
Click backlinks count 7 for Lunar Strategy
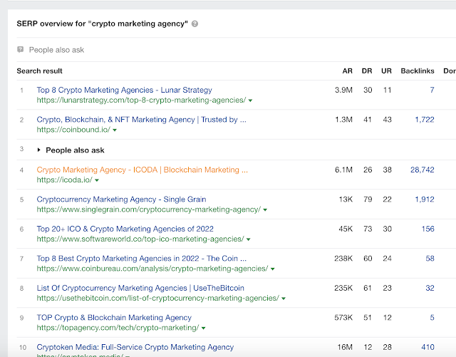click(x=432, y=90)
